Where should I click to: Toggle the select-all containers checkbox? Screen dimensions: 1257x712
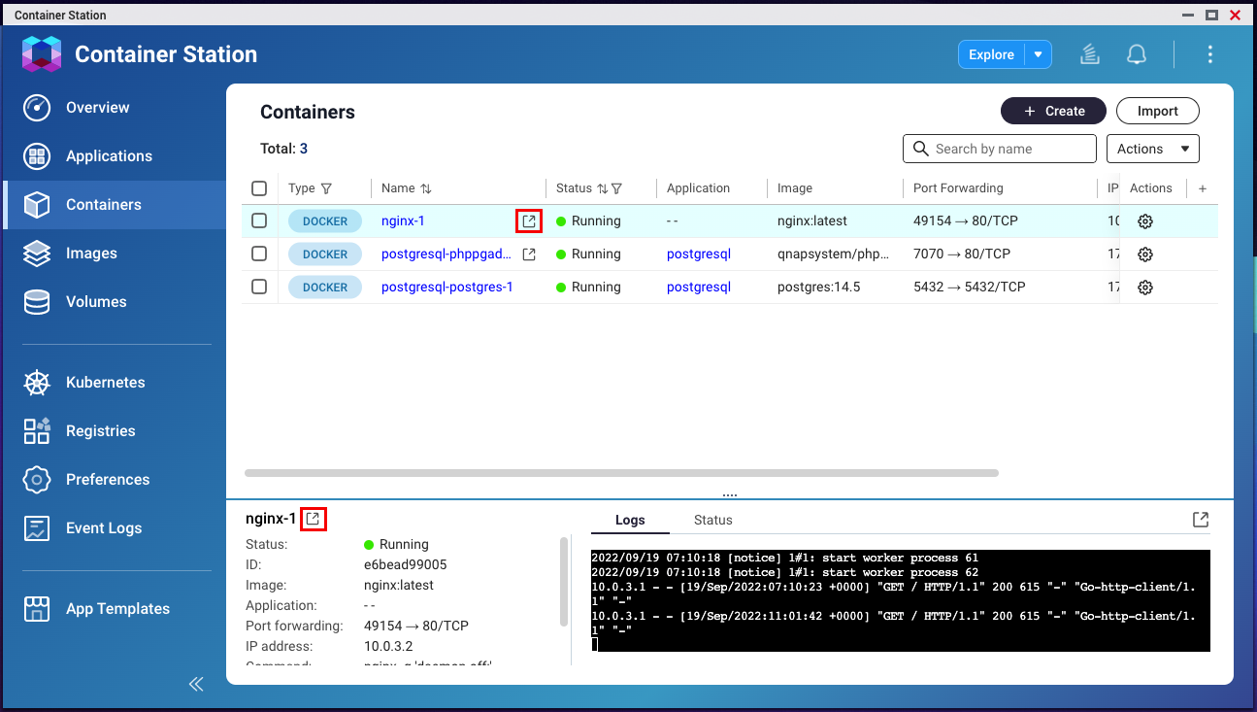(259, 188)
